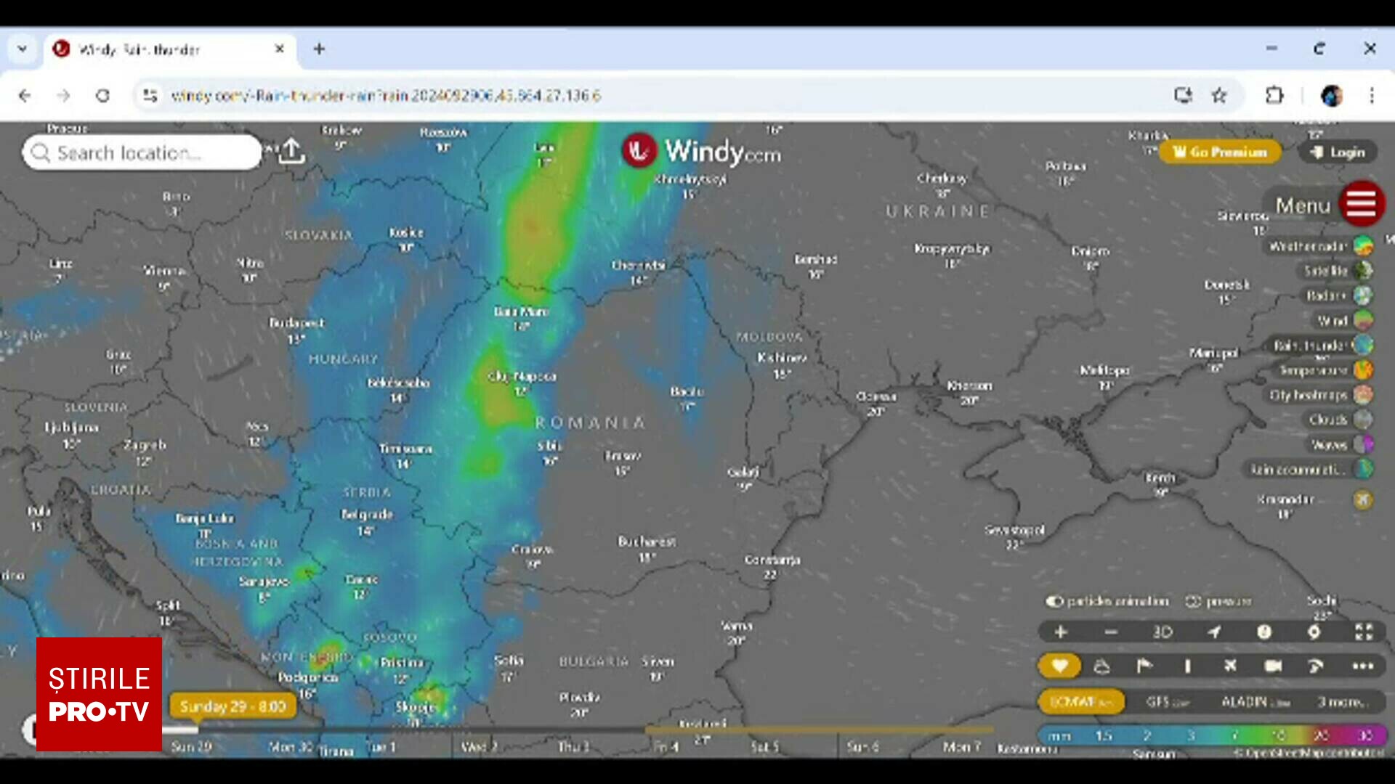This screenshot has width=1395, height=784.
Task: Open the Chrome tab search dropdown
Action: [23, 49]
